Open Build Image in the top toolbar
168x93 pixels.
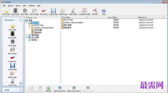[63, 12]
